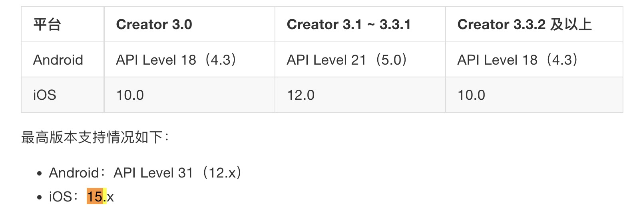
Task: Select the (12.x) text after API Level 31
Action: [x=221, y=173]
